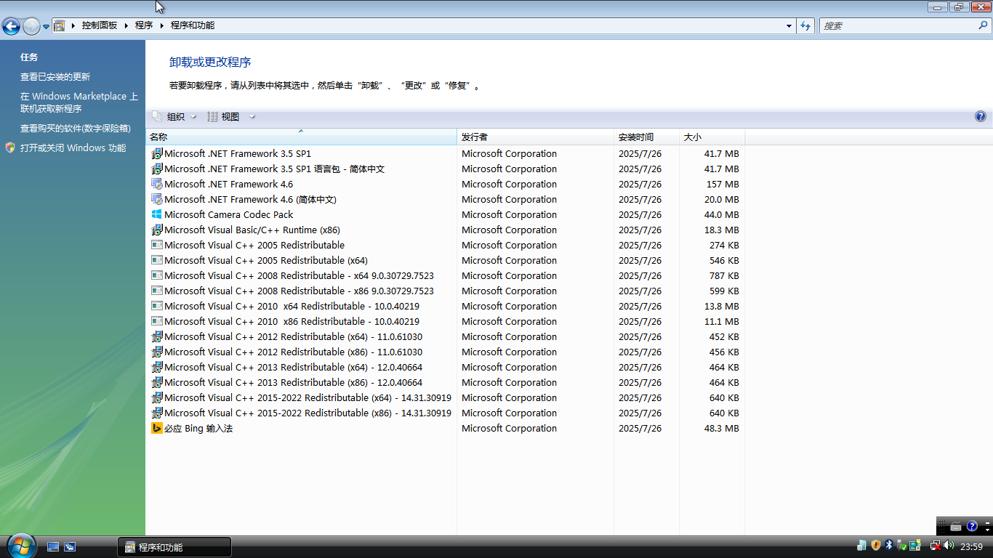Expand arrow after 程序 breadcrumb
This screenshot has width=993, height=558.
tap(161, 25)
